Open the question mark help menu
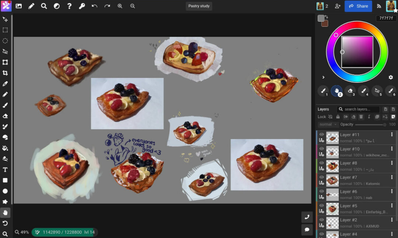The image size is (398, 238). point(69,6)
